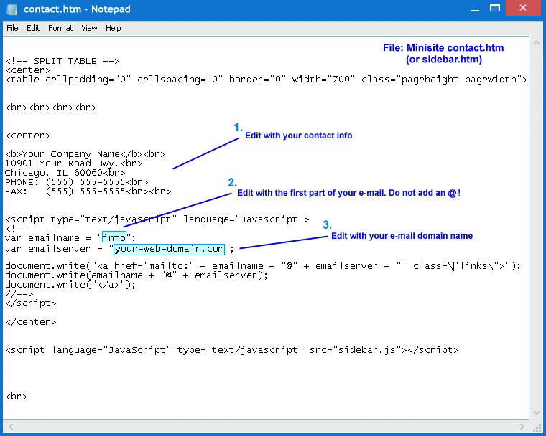Close the contact.htm Notepad window
546x436 pixels.
[523, 8]
